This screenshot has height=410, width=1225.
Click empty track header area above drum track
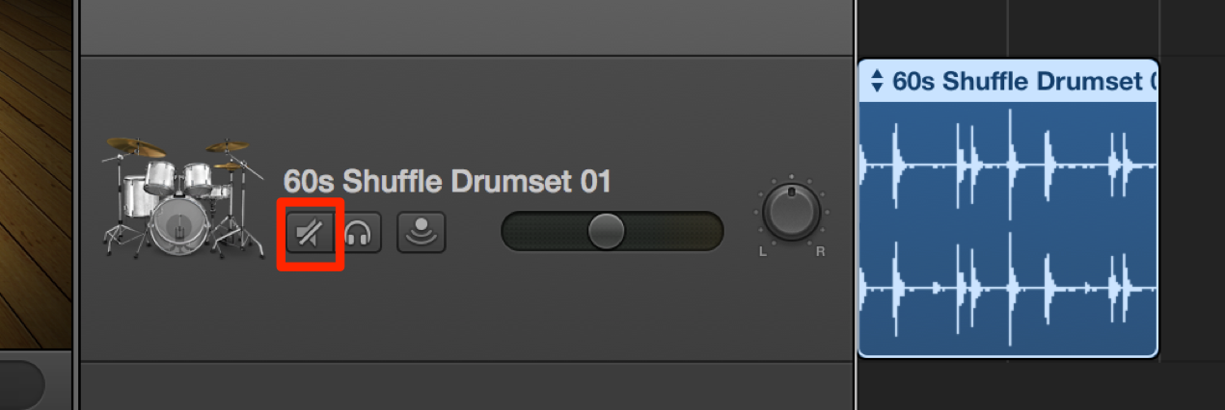tap(467, 26)
